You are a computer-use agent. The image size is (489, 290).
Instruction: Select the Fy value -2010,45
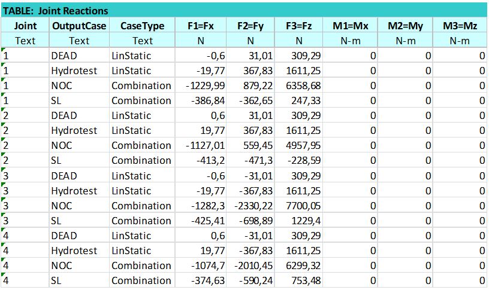point(251,265)
